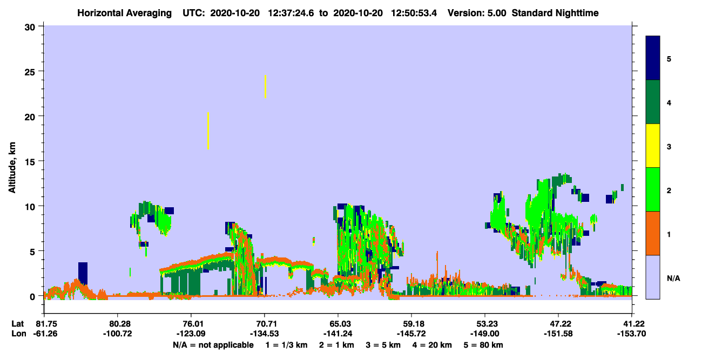Click the altitude tick label 20
This screenshot has width=702, height=360.
click(x=31, y=116)
